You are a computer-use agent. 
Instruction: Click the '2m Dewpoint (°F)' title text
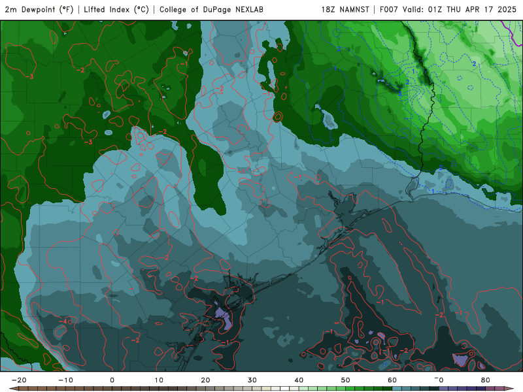pyautogui.click(x=39, y=10)
